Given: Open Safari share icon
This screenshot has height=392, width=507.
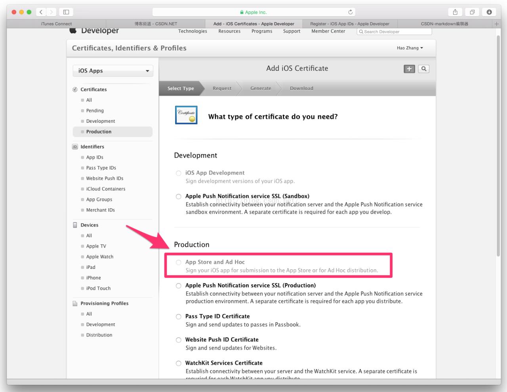Looking at the screenshot, I should (455, 12).
